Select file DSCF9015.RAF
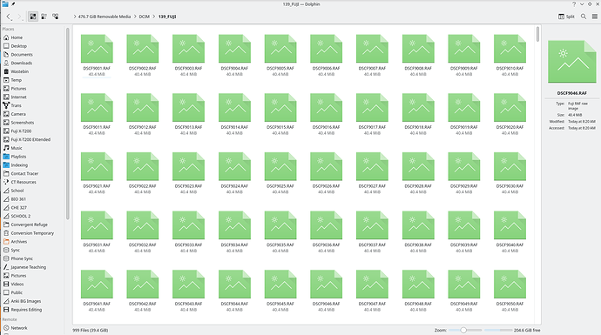This screenshot has width=601, height=335. coord(280,114)
